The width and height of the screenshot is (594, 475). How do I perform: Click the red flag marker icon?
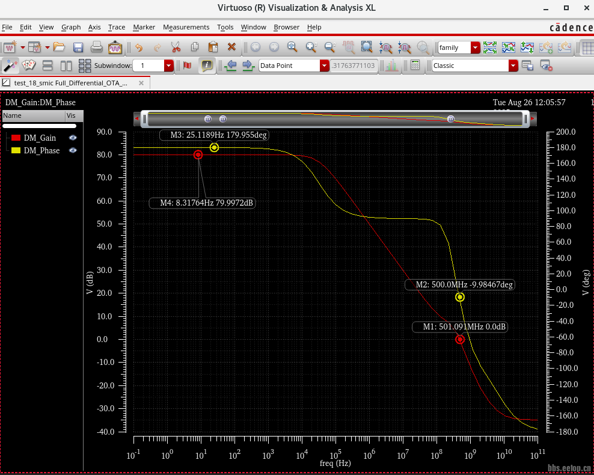click(187, 66)
